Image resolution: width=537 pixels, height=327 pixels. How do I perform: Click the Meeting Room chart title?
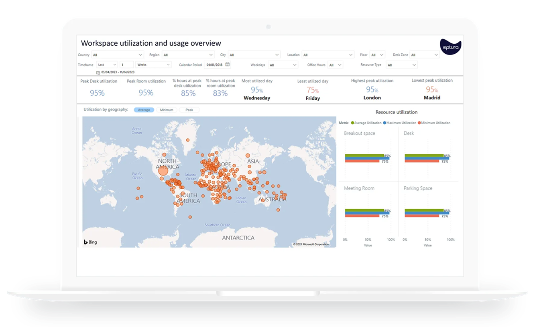point(359,188)
